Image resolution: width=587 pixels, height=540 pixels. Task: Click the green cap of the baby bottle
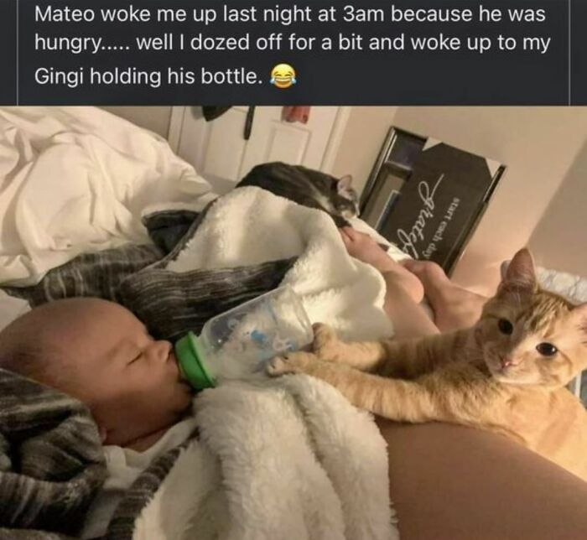pyautogui.click(x=195, y=363)
